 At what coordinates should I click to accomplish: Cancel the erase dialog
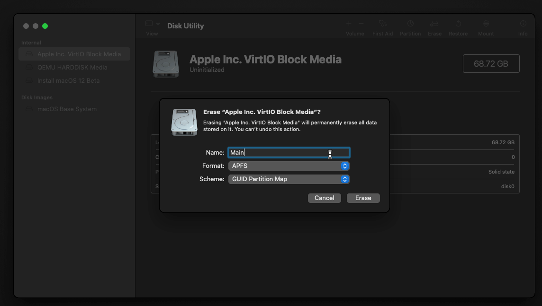324,198
